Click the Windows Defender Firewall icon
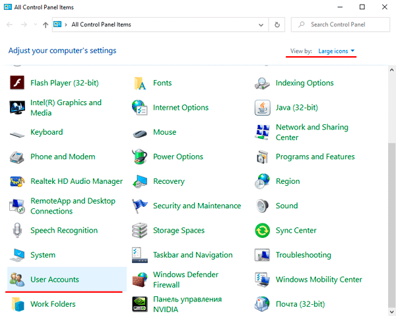This screenshot has width=396, height=316. click(x=140, y=280)
